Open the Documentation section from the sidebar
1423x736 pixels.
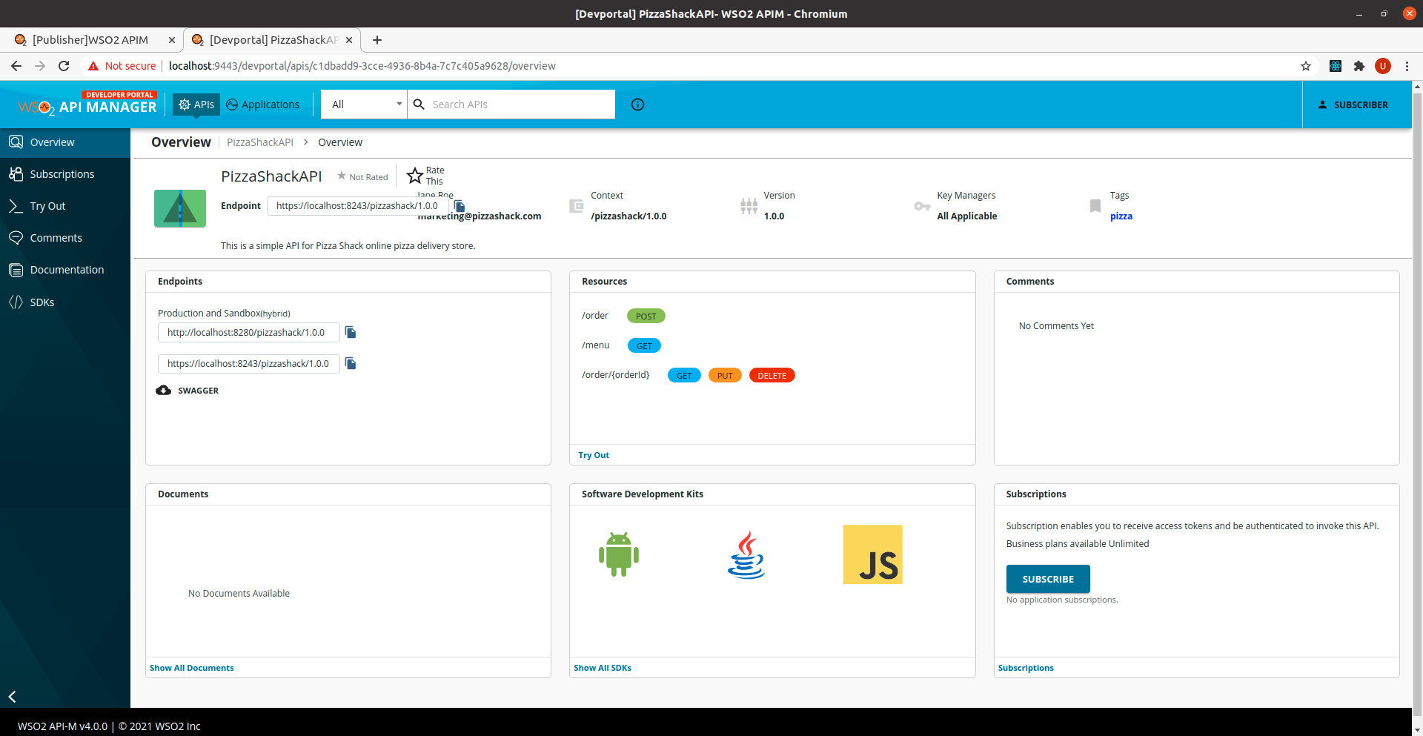pyautogui.click(x=67, y=269)
